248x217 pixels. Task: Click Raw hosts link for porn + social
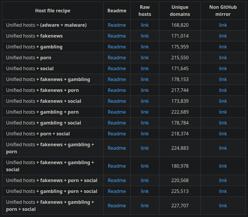point(145,134)
